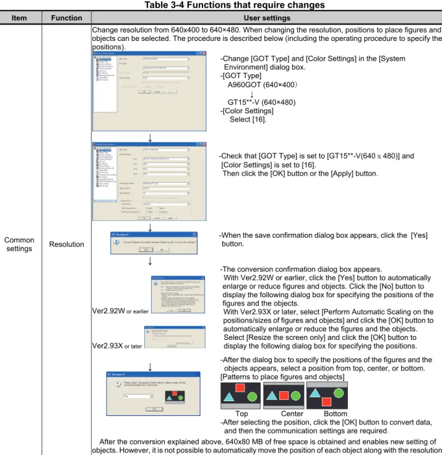This screenshot has height=455, width=442.
Task: Select highlighted System Settings item in lower dialog tree
Action: click(105, 150)
